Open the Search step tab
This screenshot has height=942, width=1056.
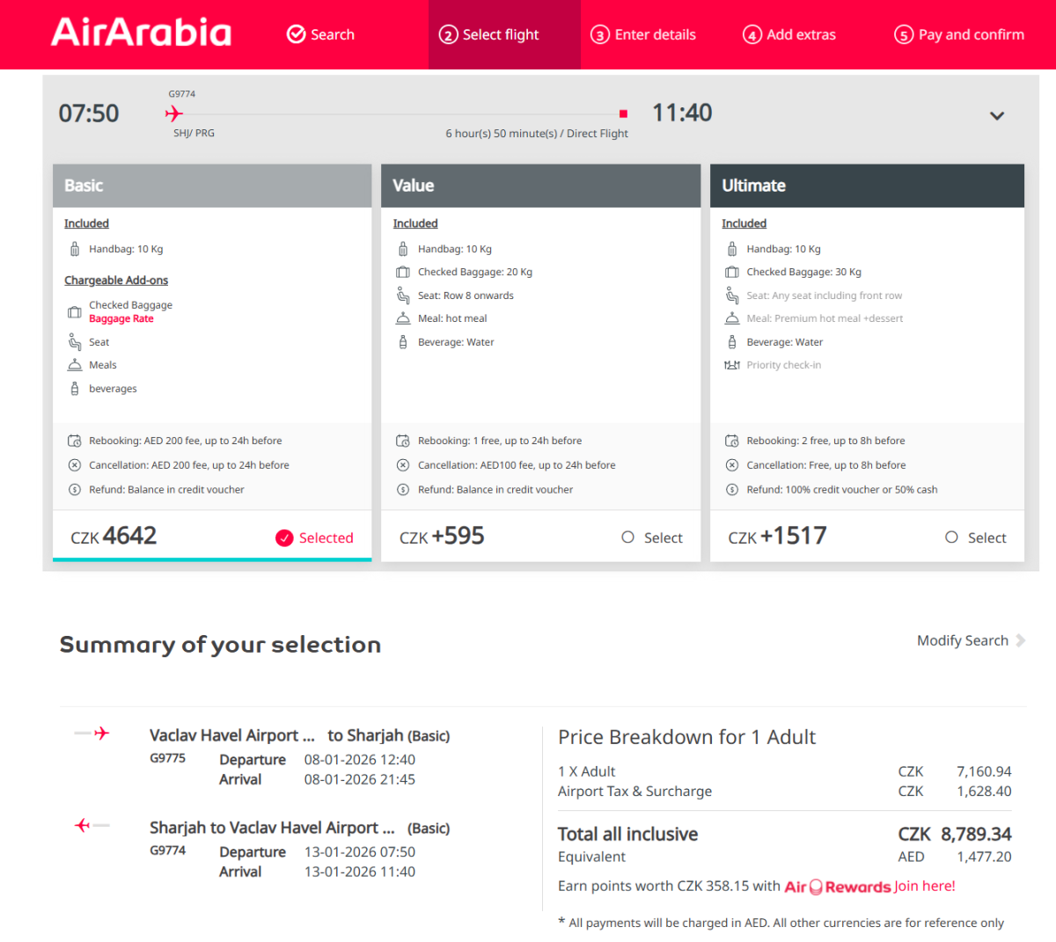click(x=321, y=34)
